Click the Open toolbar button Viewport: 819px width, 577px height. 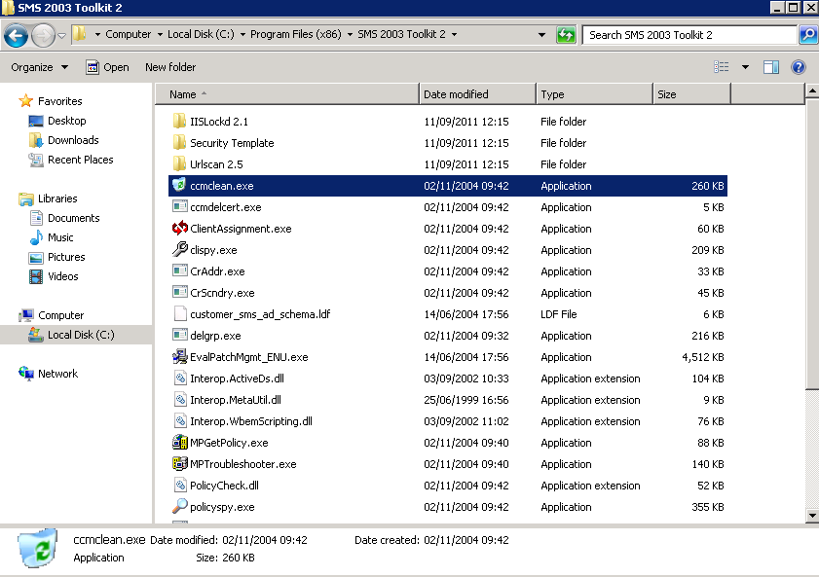coord(107,67)
